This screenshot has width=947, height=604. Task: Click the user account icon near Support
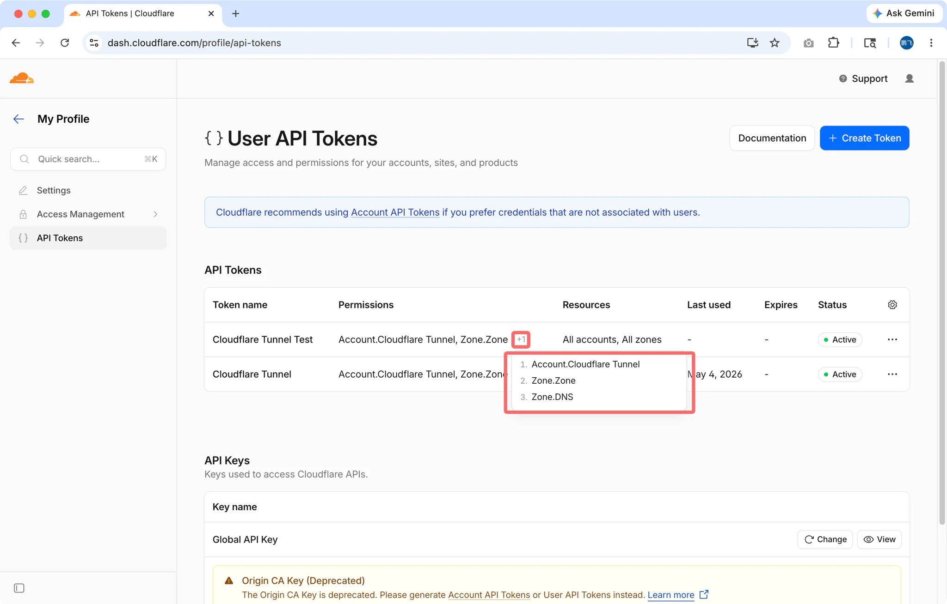pos(909,79)
